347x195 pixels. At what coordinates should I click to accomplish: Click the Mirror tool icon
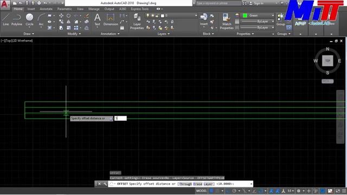(69, 22)
